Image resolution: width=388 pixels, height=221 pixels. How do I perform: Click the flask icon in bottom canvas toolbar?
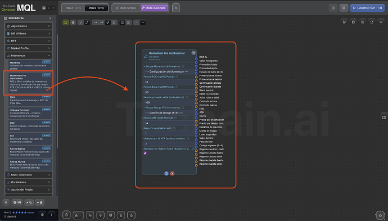(121, 215)
